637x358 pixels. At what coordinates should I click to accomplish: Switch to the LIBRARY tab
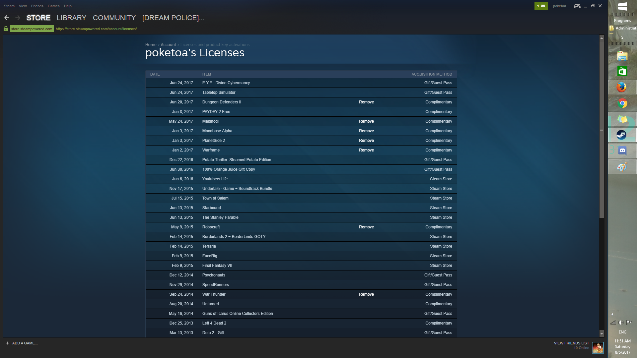click(71, 18)
